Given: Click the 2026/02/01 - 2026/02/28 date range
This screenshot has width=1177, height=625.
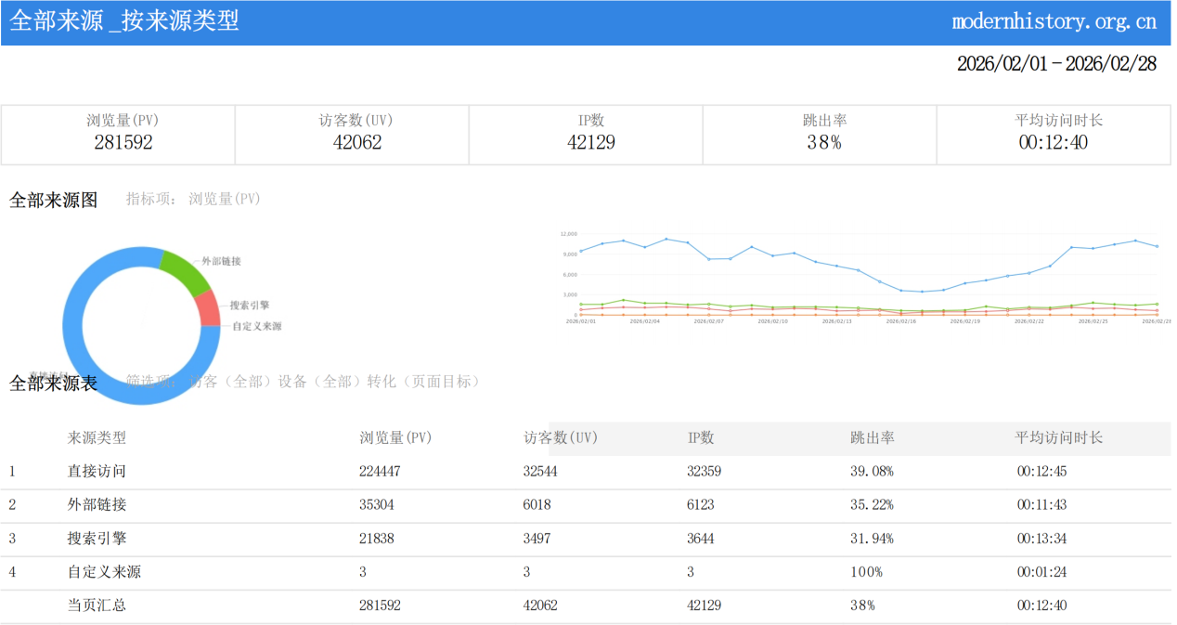Looking at the screenshot, I should pos(1056,64).
